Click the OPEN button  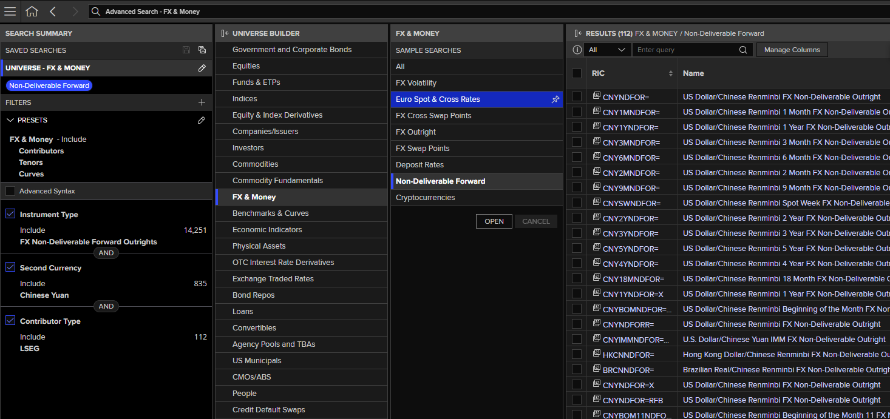494,221
